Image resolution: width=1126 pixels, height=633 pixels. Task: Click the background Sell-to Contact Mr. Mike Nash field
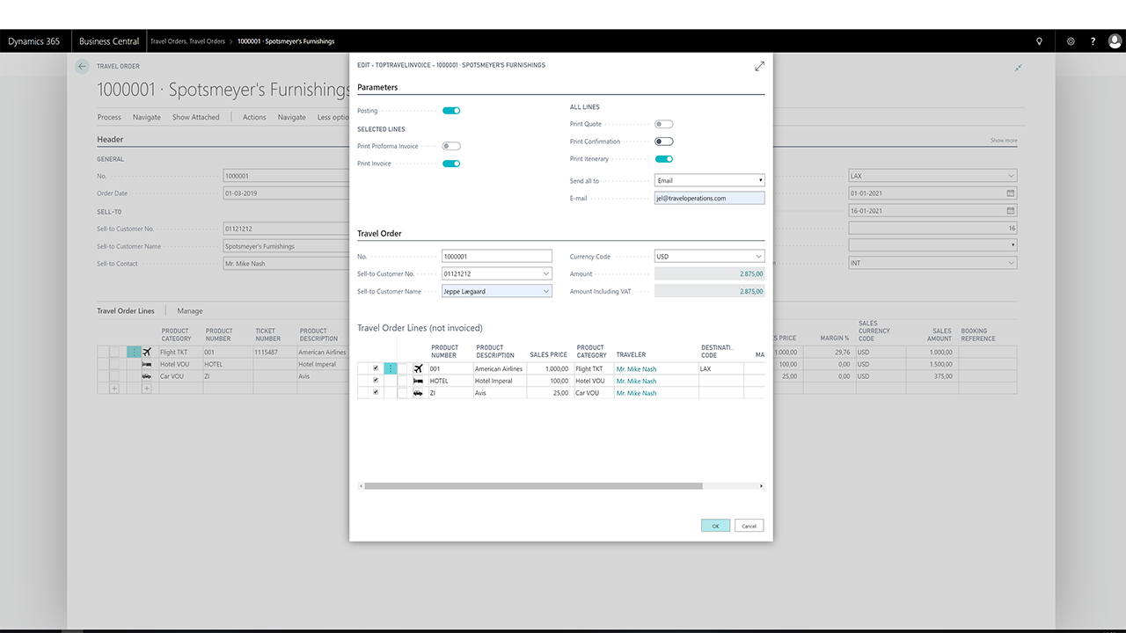pos(288,264)
